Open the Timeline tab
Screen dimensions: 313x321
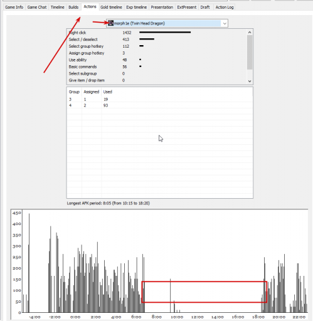click(x=57, y=7)
